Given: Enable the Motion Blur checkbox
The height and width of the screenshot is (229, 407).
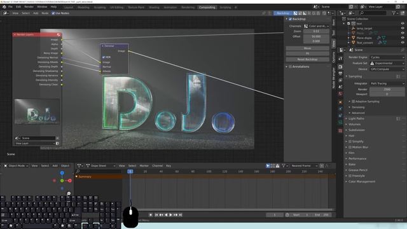Looking at the screenshot, I should [350, 147].
